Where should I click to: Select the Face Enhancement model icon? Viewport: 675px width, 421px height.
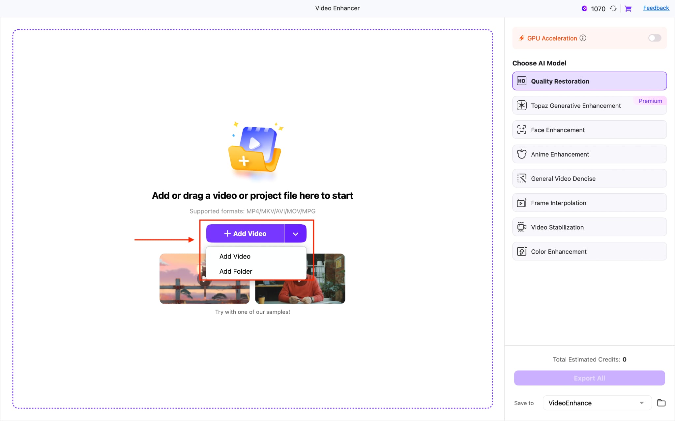(522, 130)
